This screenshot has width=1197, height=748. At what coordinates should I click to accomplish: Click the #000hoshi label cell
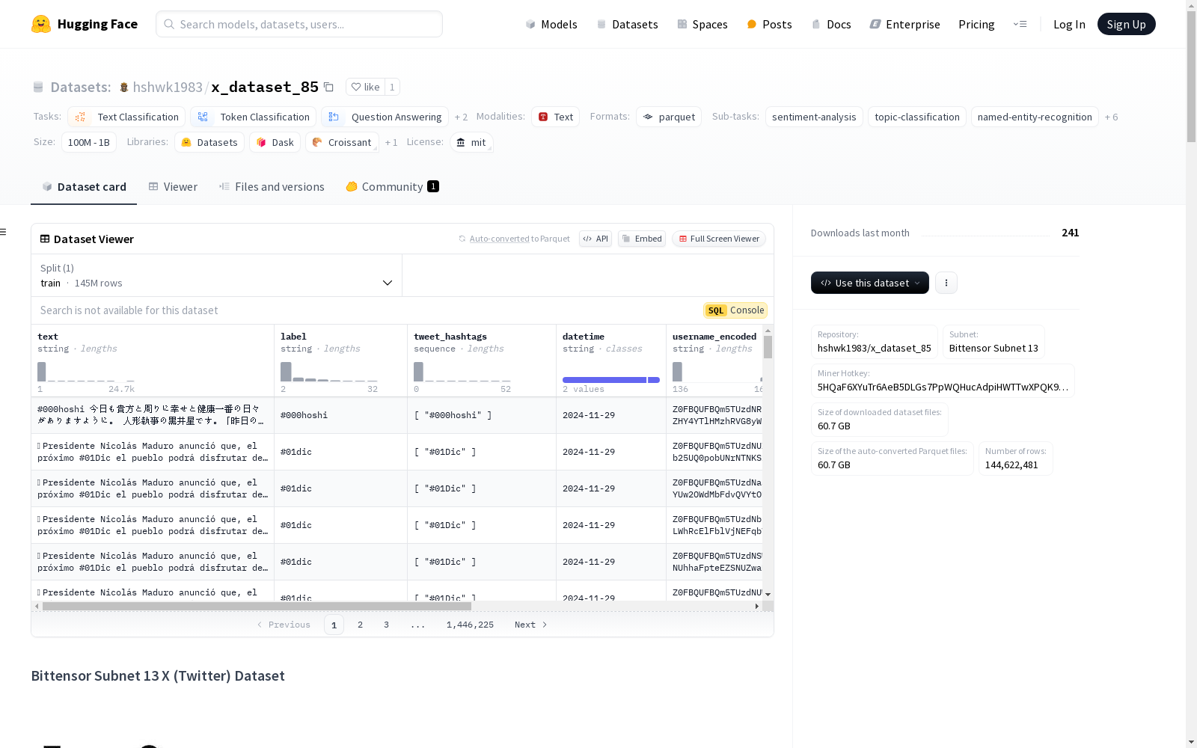click(x=340, y=415)
